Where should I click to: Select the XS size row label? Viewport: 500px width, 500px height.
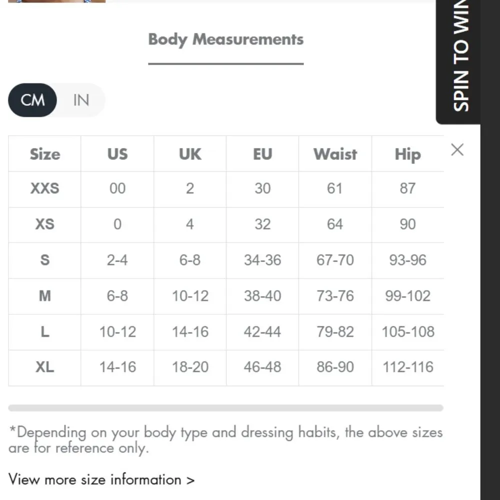pyautogui.click(x=44, y=224)
